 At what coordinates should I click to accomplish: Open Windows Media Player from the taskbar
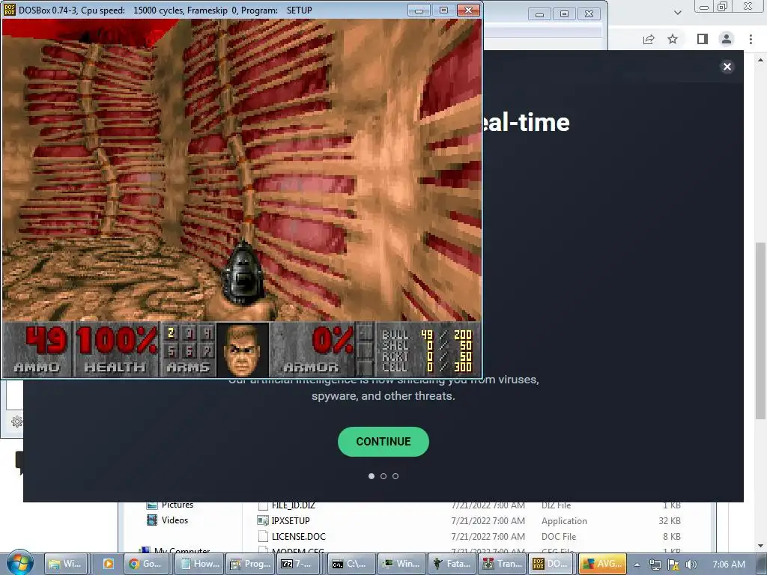[x=108, y=564]
